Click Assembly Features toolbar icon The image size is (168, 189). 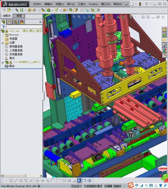tap(48, 10)
